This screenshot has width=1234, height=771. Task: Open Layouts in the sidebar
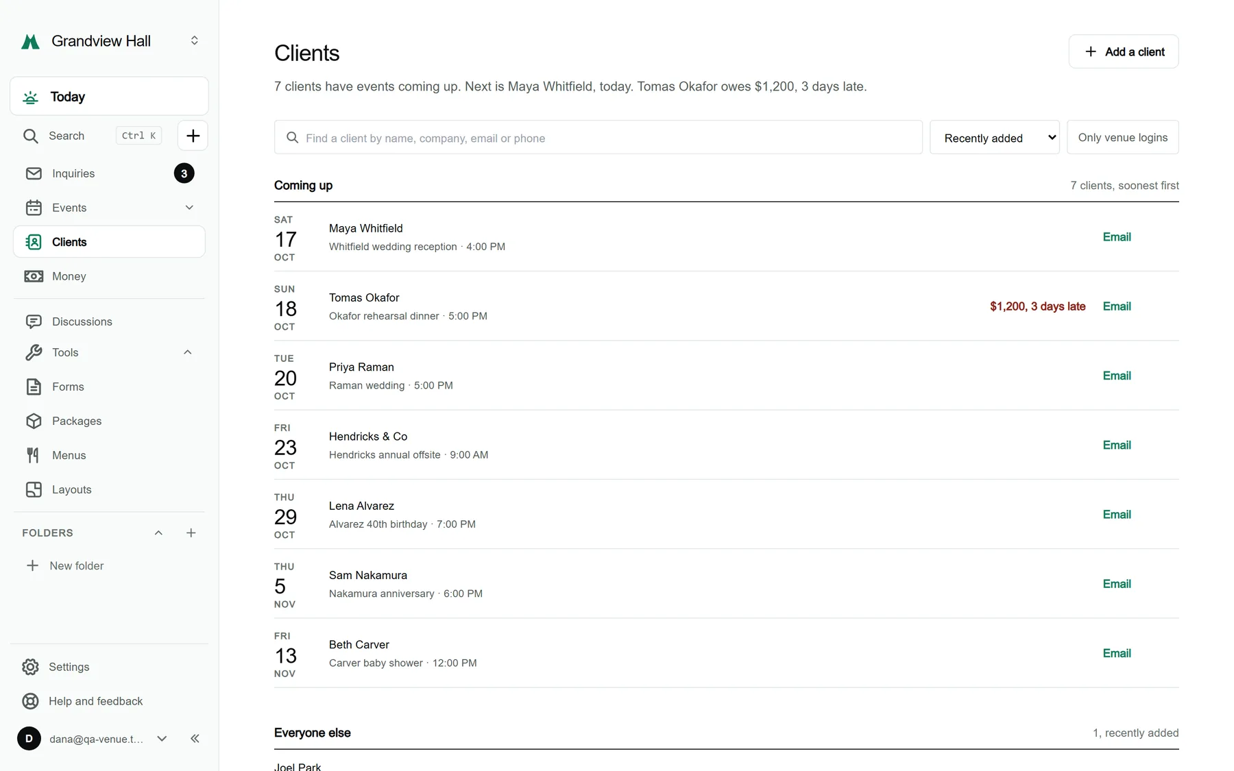coord(109,489)
